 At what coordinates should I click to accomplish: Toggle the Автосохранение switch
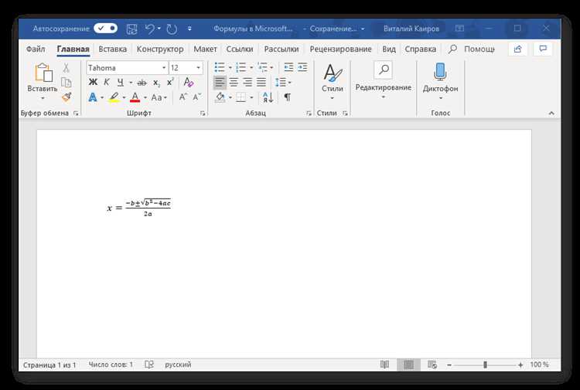pos(105,28)
